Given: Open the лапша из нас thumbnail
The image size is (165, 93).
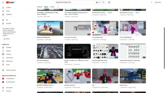Looking at the screenshot, I should click(133, 76).
